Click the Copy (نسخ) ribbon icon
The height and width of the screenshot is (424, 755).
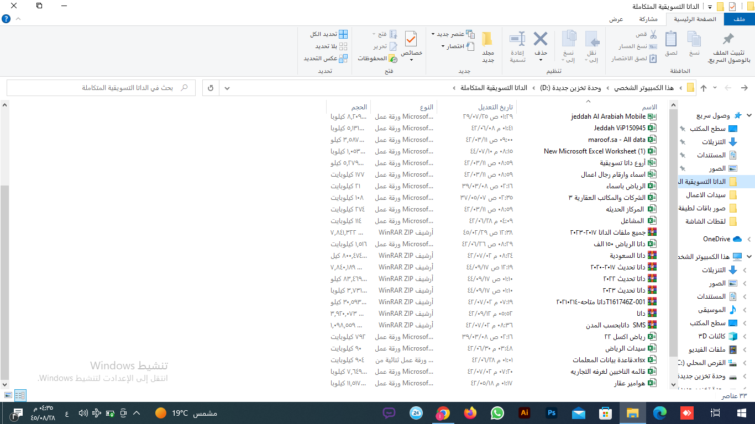[694, 40]
